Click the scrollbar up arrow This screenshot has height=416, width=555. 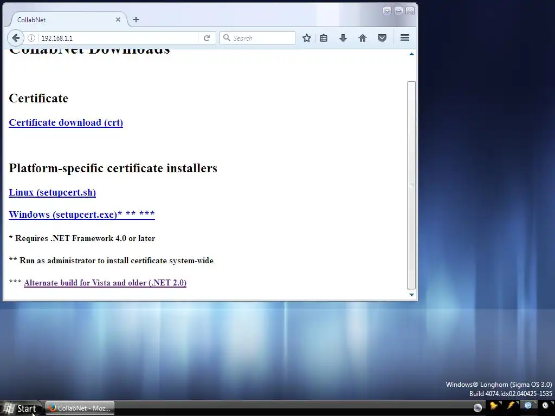(x=411, y=54)
